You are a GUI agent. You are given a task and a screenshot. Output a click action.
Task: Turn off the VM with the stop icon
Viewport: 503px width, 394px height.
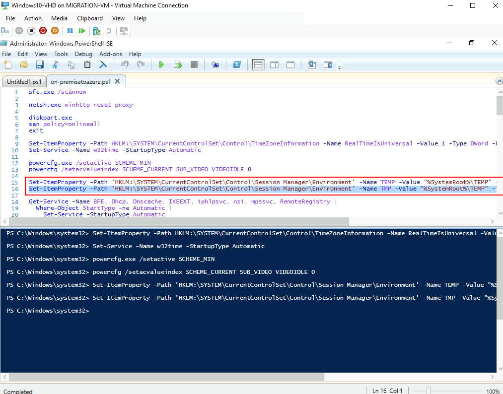click(x=31, y=31)
